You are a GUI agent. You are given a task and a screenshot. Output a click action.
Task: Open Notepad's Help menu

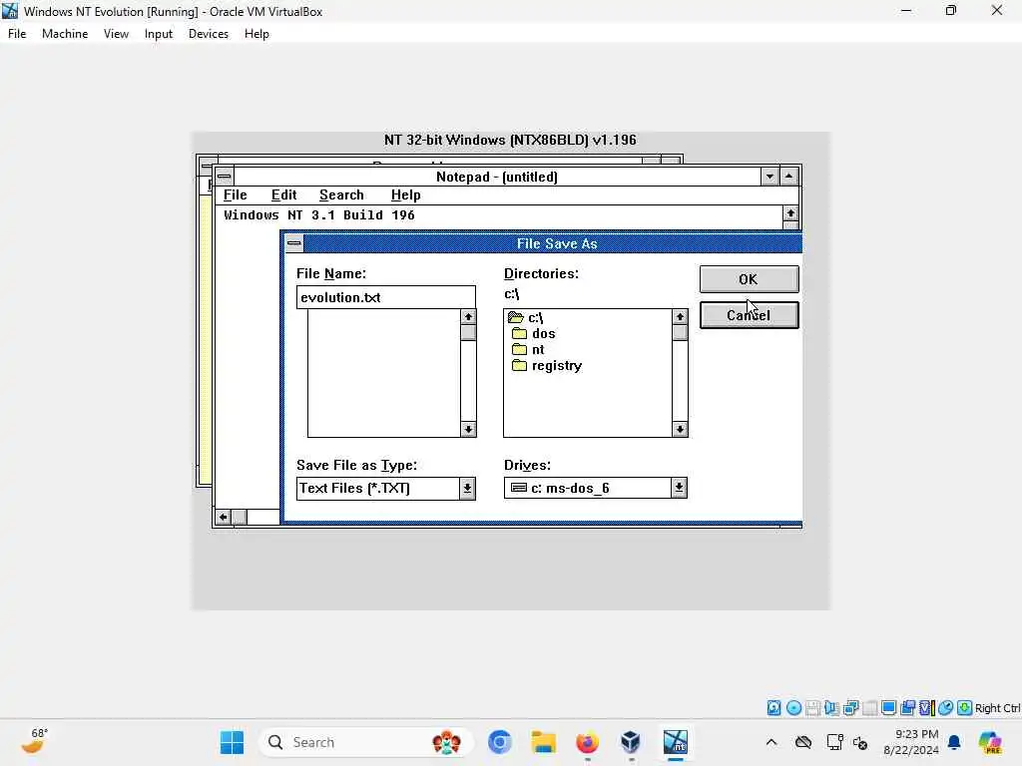click(x=405, y=194)
